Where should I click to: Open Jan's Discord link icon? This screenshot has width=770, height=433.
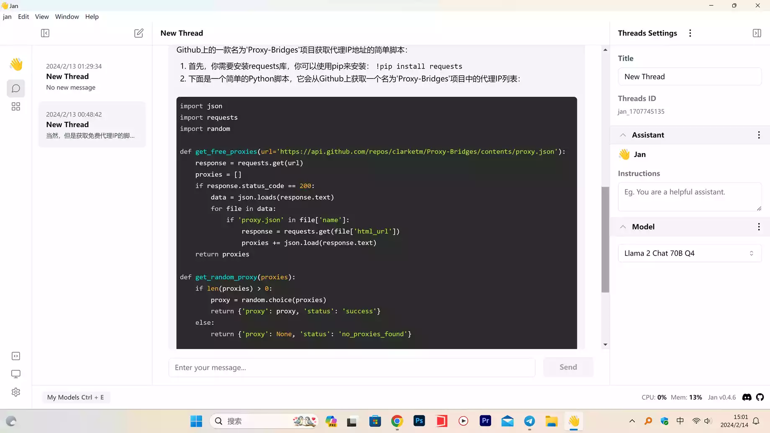(747, 397)
